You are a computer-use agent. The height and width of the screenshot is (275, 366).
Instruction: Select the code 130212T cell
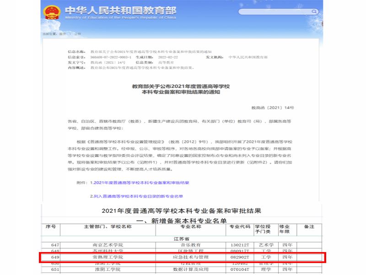tap(240, 245)
